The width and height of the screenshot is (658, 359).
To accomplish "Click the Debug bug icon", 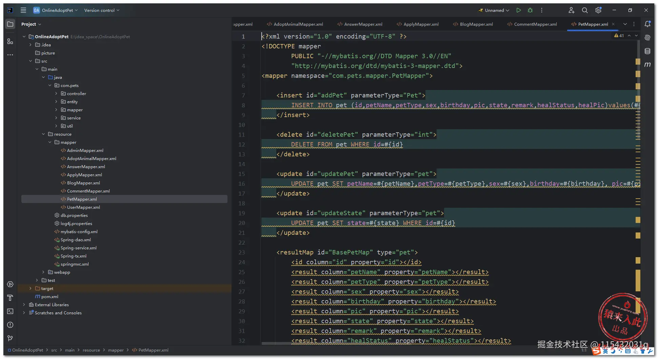I will click(530, 10).
